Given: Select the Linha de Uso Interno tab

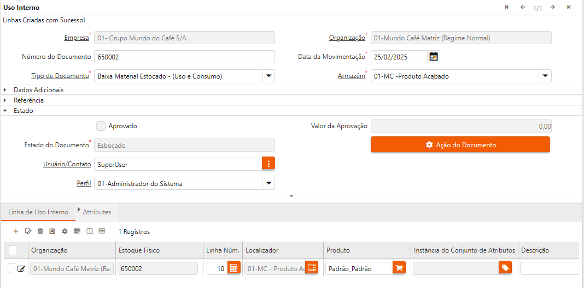Looking at the screenshot, I should 38,212.
